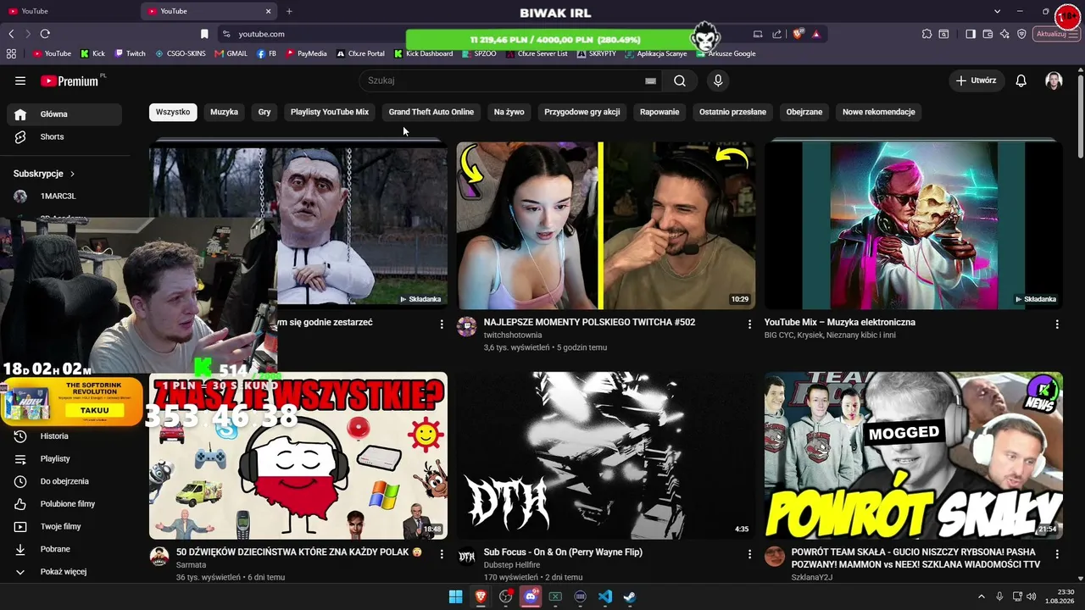
Task: Open options for the 'godnie zestarzeć' mix
Action: pos(442,324)
